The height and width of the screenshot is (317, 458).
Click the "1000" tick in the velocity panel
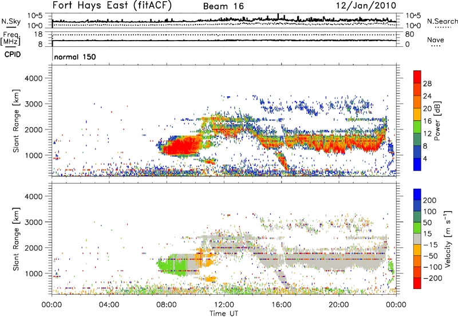(33, 274)
